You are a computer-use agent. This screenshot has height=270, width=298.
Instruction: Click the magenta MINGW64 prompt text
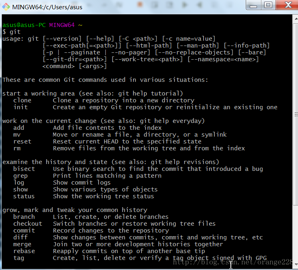click(62, 25)
